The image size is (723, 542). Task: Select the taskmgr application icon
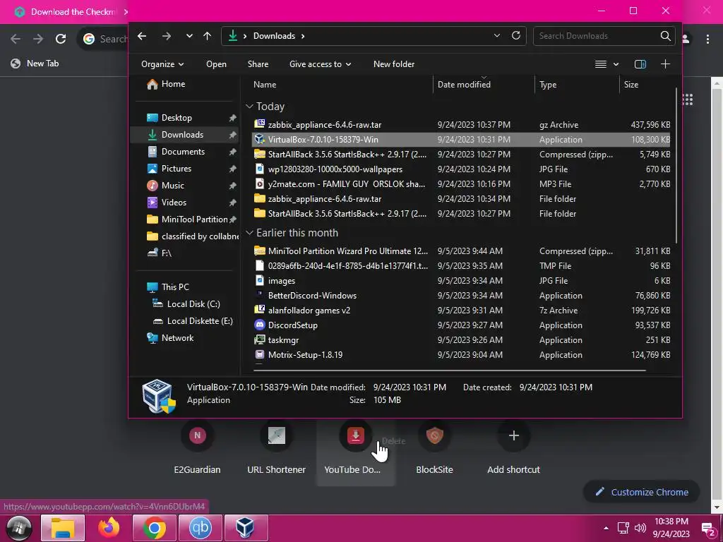260,339
